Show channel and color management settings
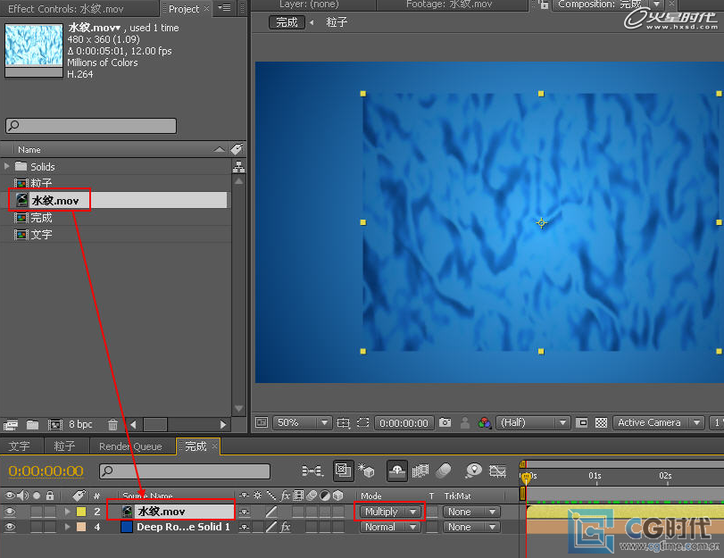 click(x=485, y=422)
